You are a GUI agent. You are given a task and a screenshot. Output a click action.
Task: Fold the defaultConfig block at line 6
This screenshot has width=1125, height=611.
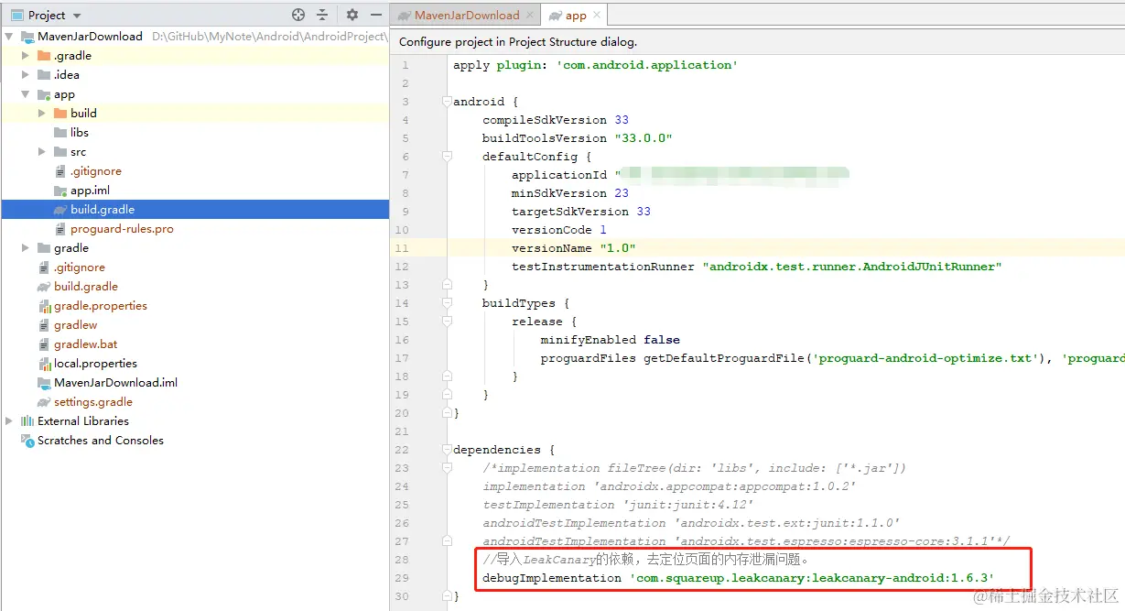click(x=447, y=157)
